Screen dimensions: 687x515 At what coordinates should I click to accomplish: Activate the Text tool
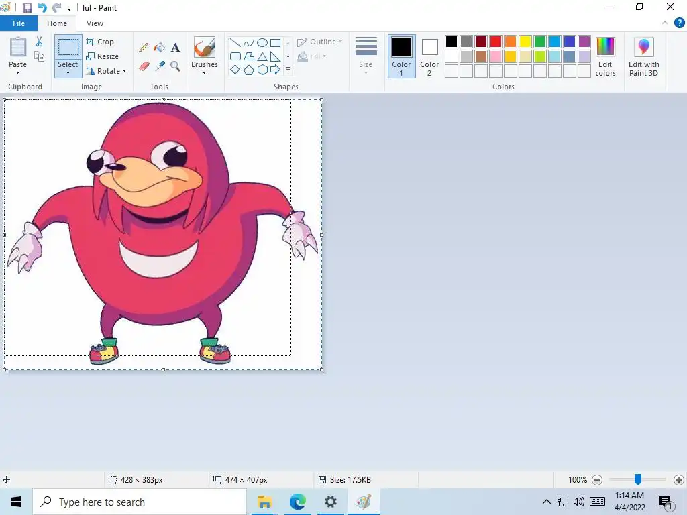point(176,48)
